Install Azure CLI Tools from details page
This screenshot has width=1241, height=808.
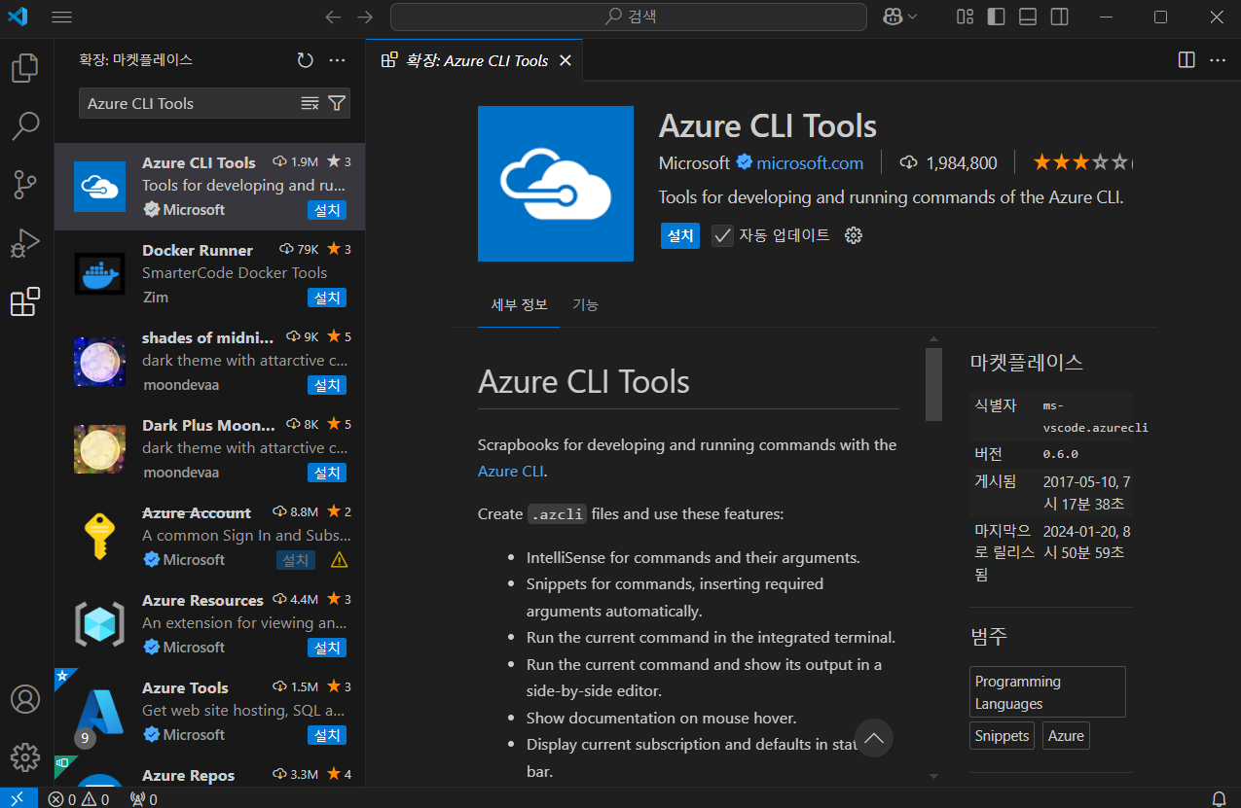[x=679, y=235]
